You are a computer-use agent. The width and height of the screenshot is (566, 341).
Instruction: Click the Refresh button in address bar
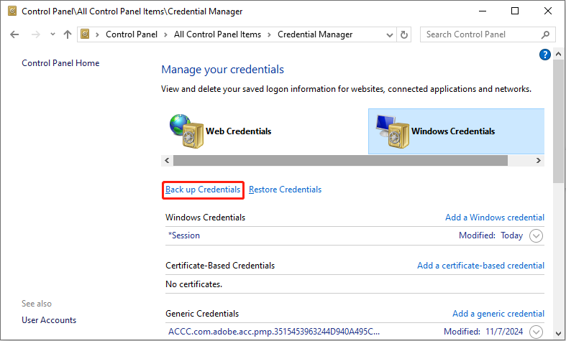pyautogui.click(x=404, y=34)
